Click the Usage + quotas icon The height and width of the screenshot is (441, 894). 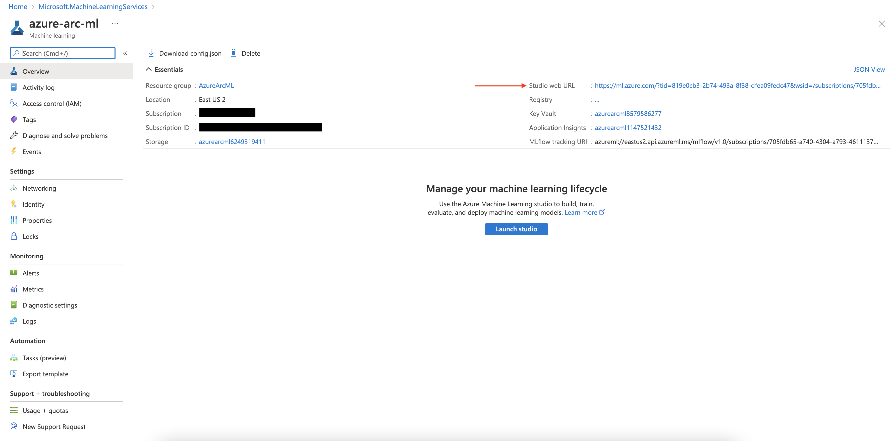coord(14,410)
